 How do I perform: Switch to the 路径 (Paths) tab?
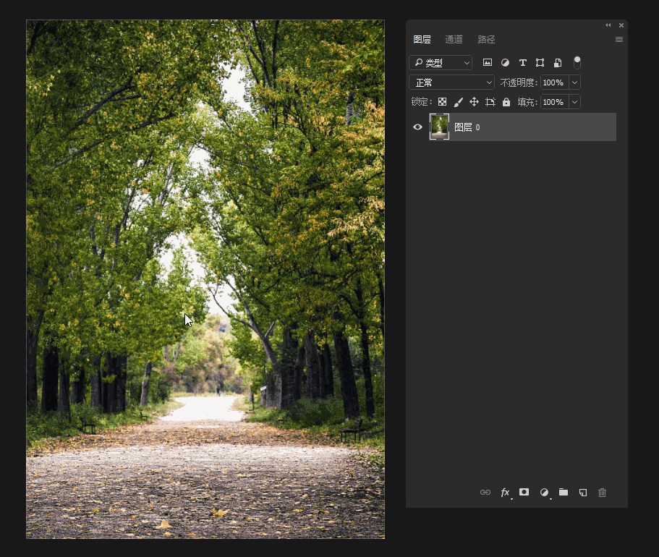pos(486,40)
